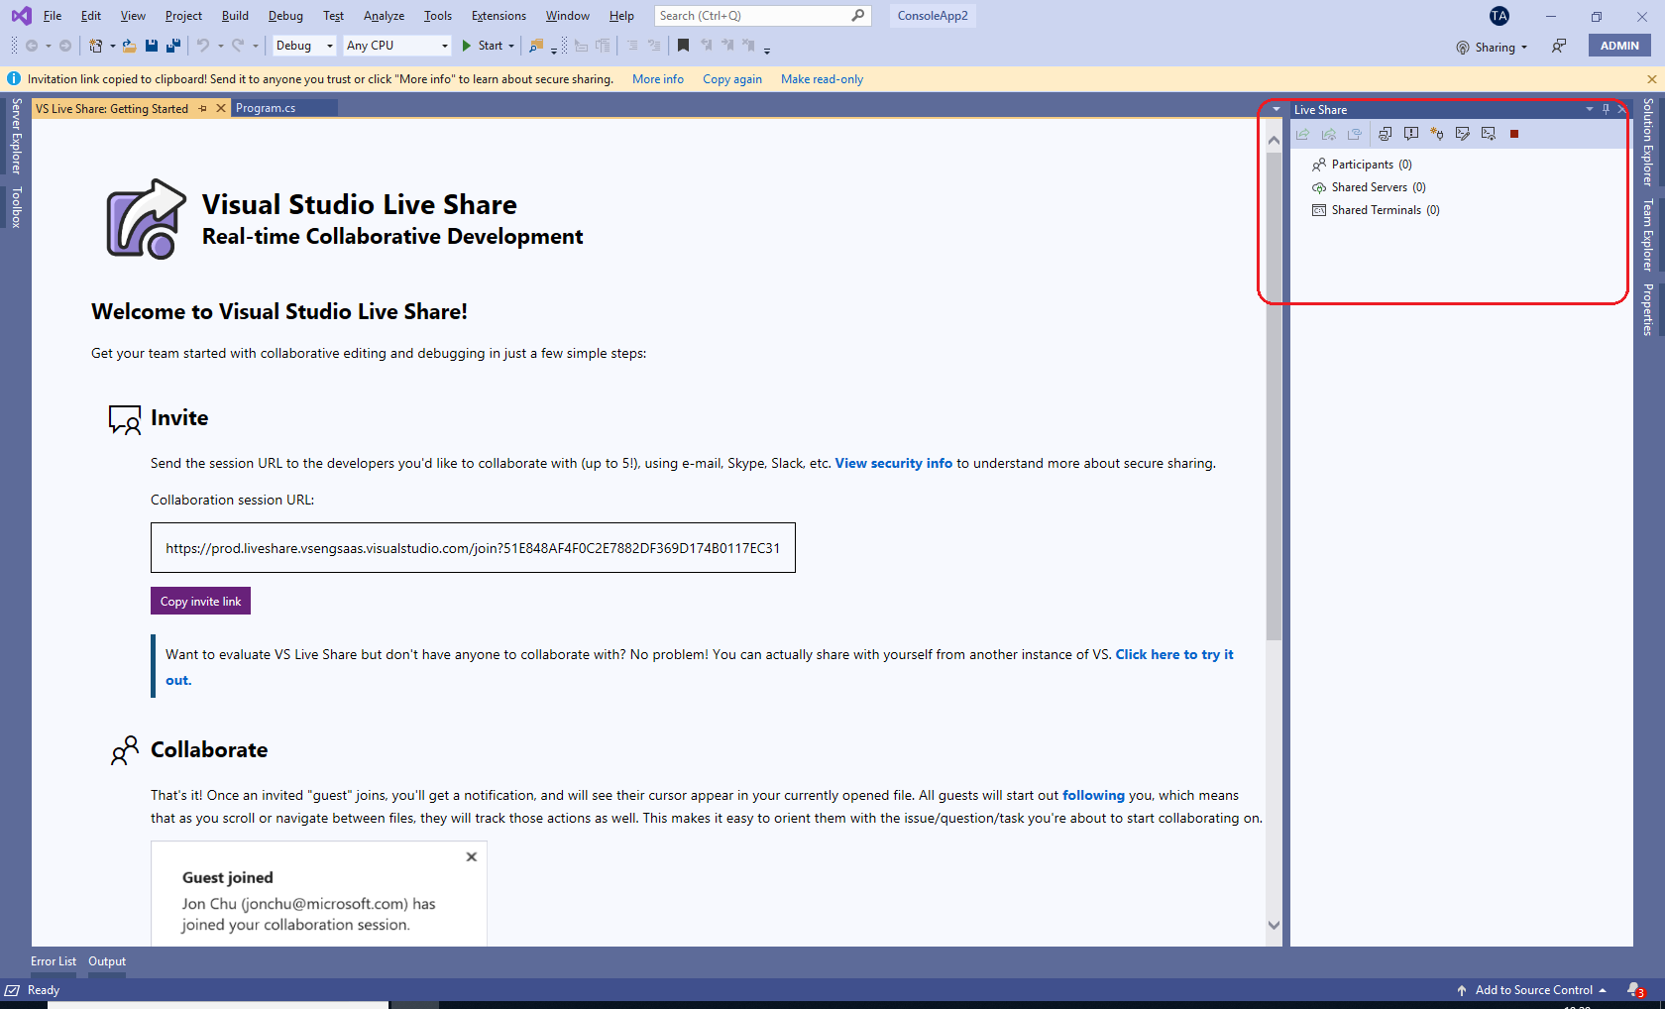The image size is (1665, 1009).
Task: Open Live Share window position dropdown
Action: point(1590,109)
